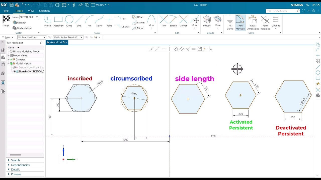Select Sketch (3) in model history
Viewport: 321px width, 180px height.
(31, 71)
